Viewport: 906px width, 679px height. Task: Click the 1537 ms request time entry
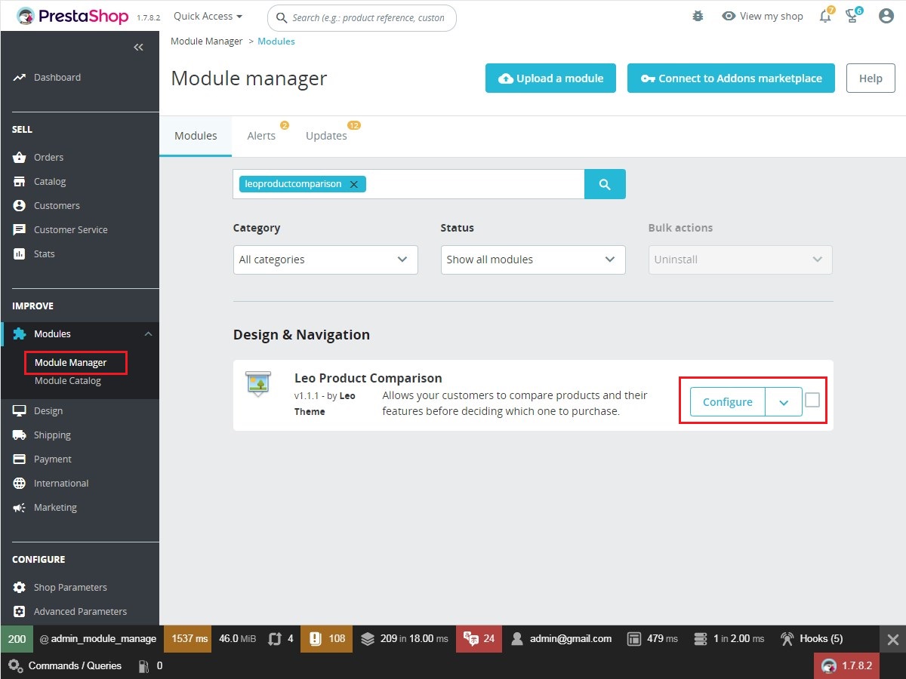click(x=190, y=639)
